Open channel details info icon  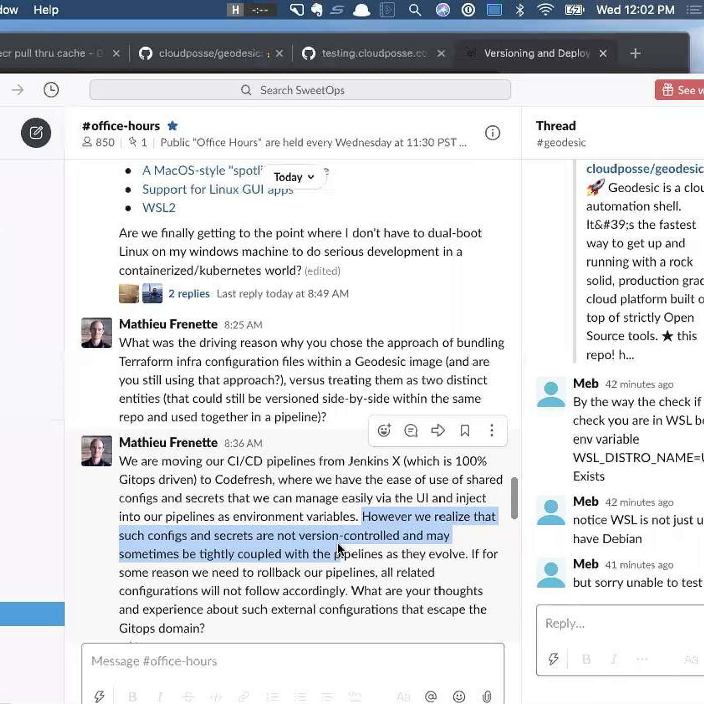(492, 133)
